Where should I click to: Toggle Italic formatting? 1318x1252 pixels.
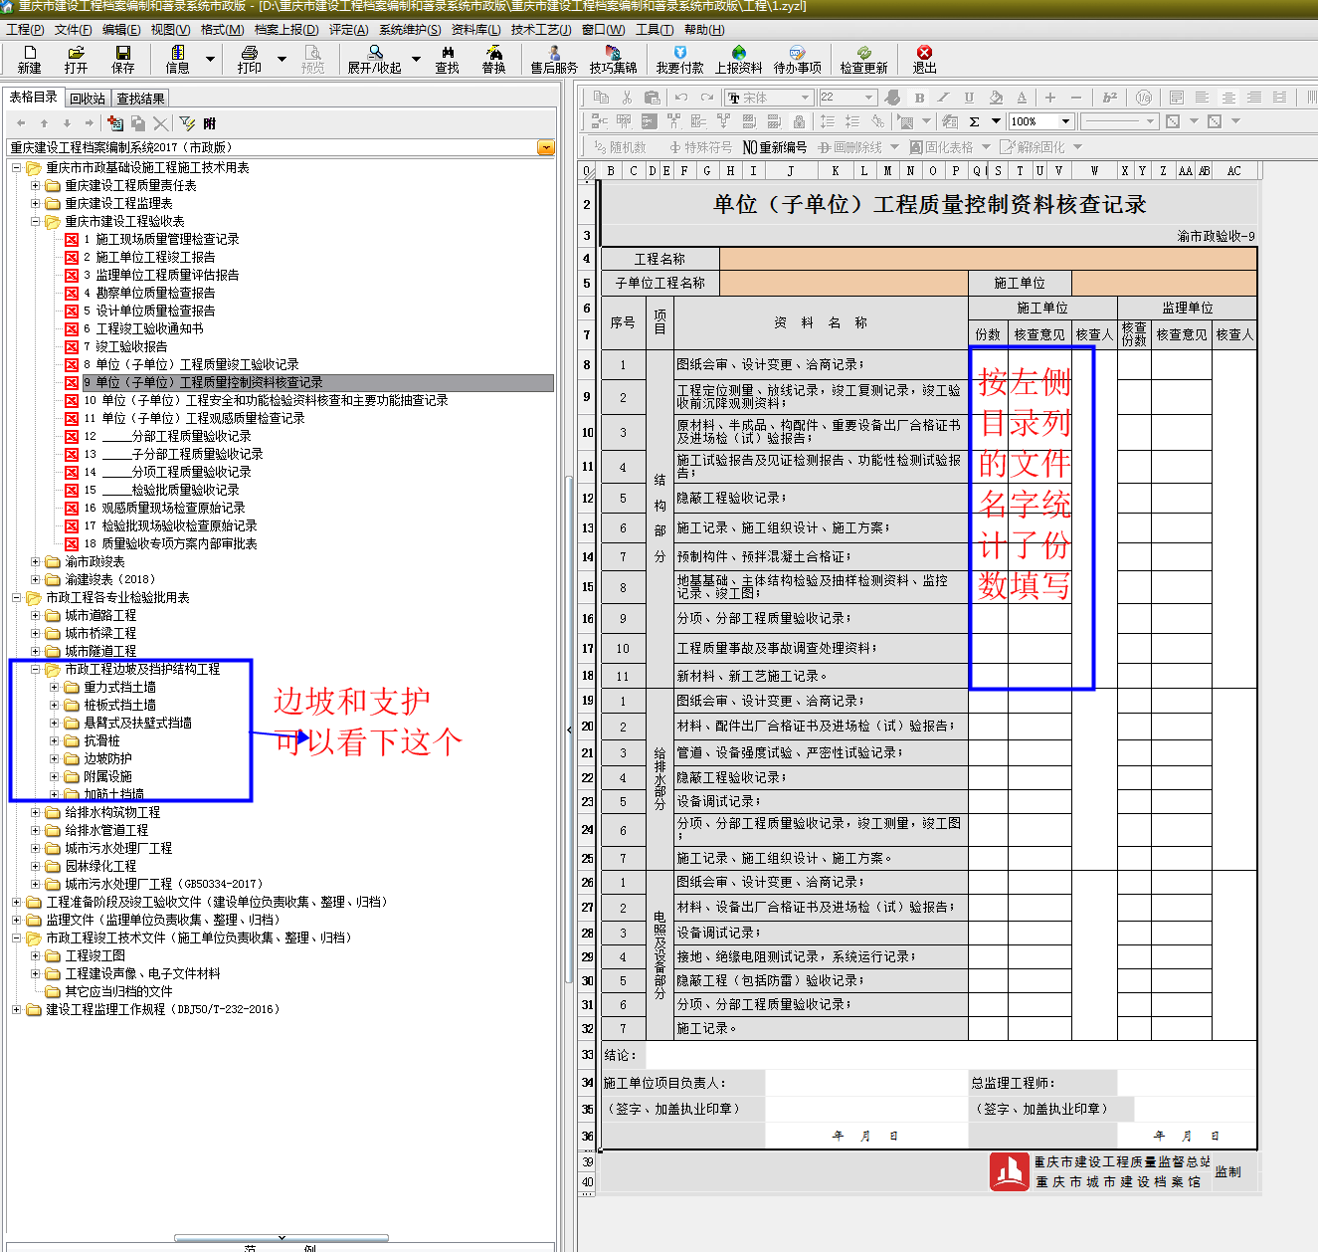coord(944,97)
